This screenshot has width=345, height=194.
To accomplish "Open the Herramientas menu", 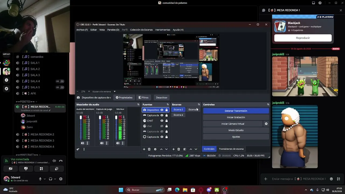I will pos(163,30).
